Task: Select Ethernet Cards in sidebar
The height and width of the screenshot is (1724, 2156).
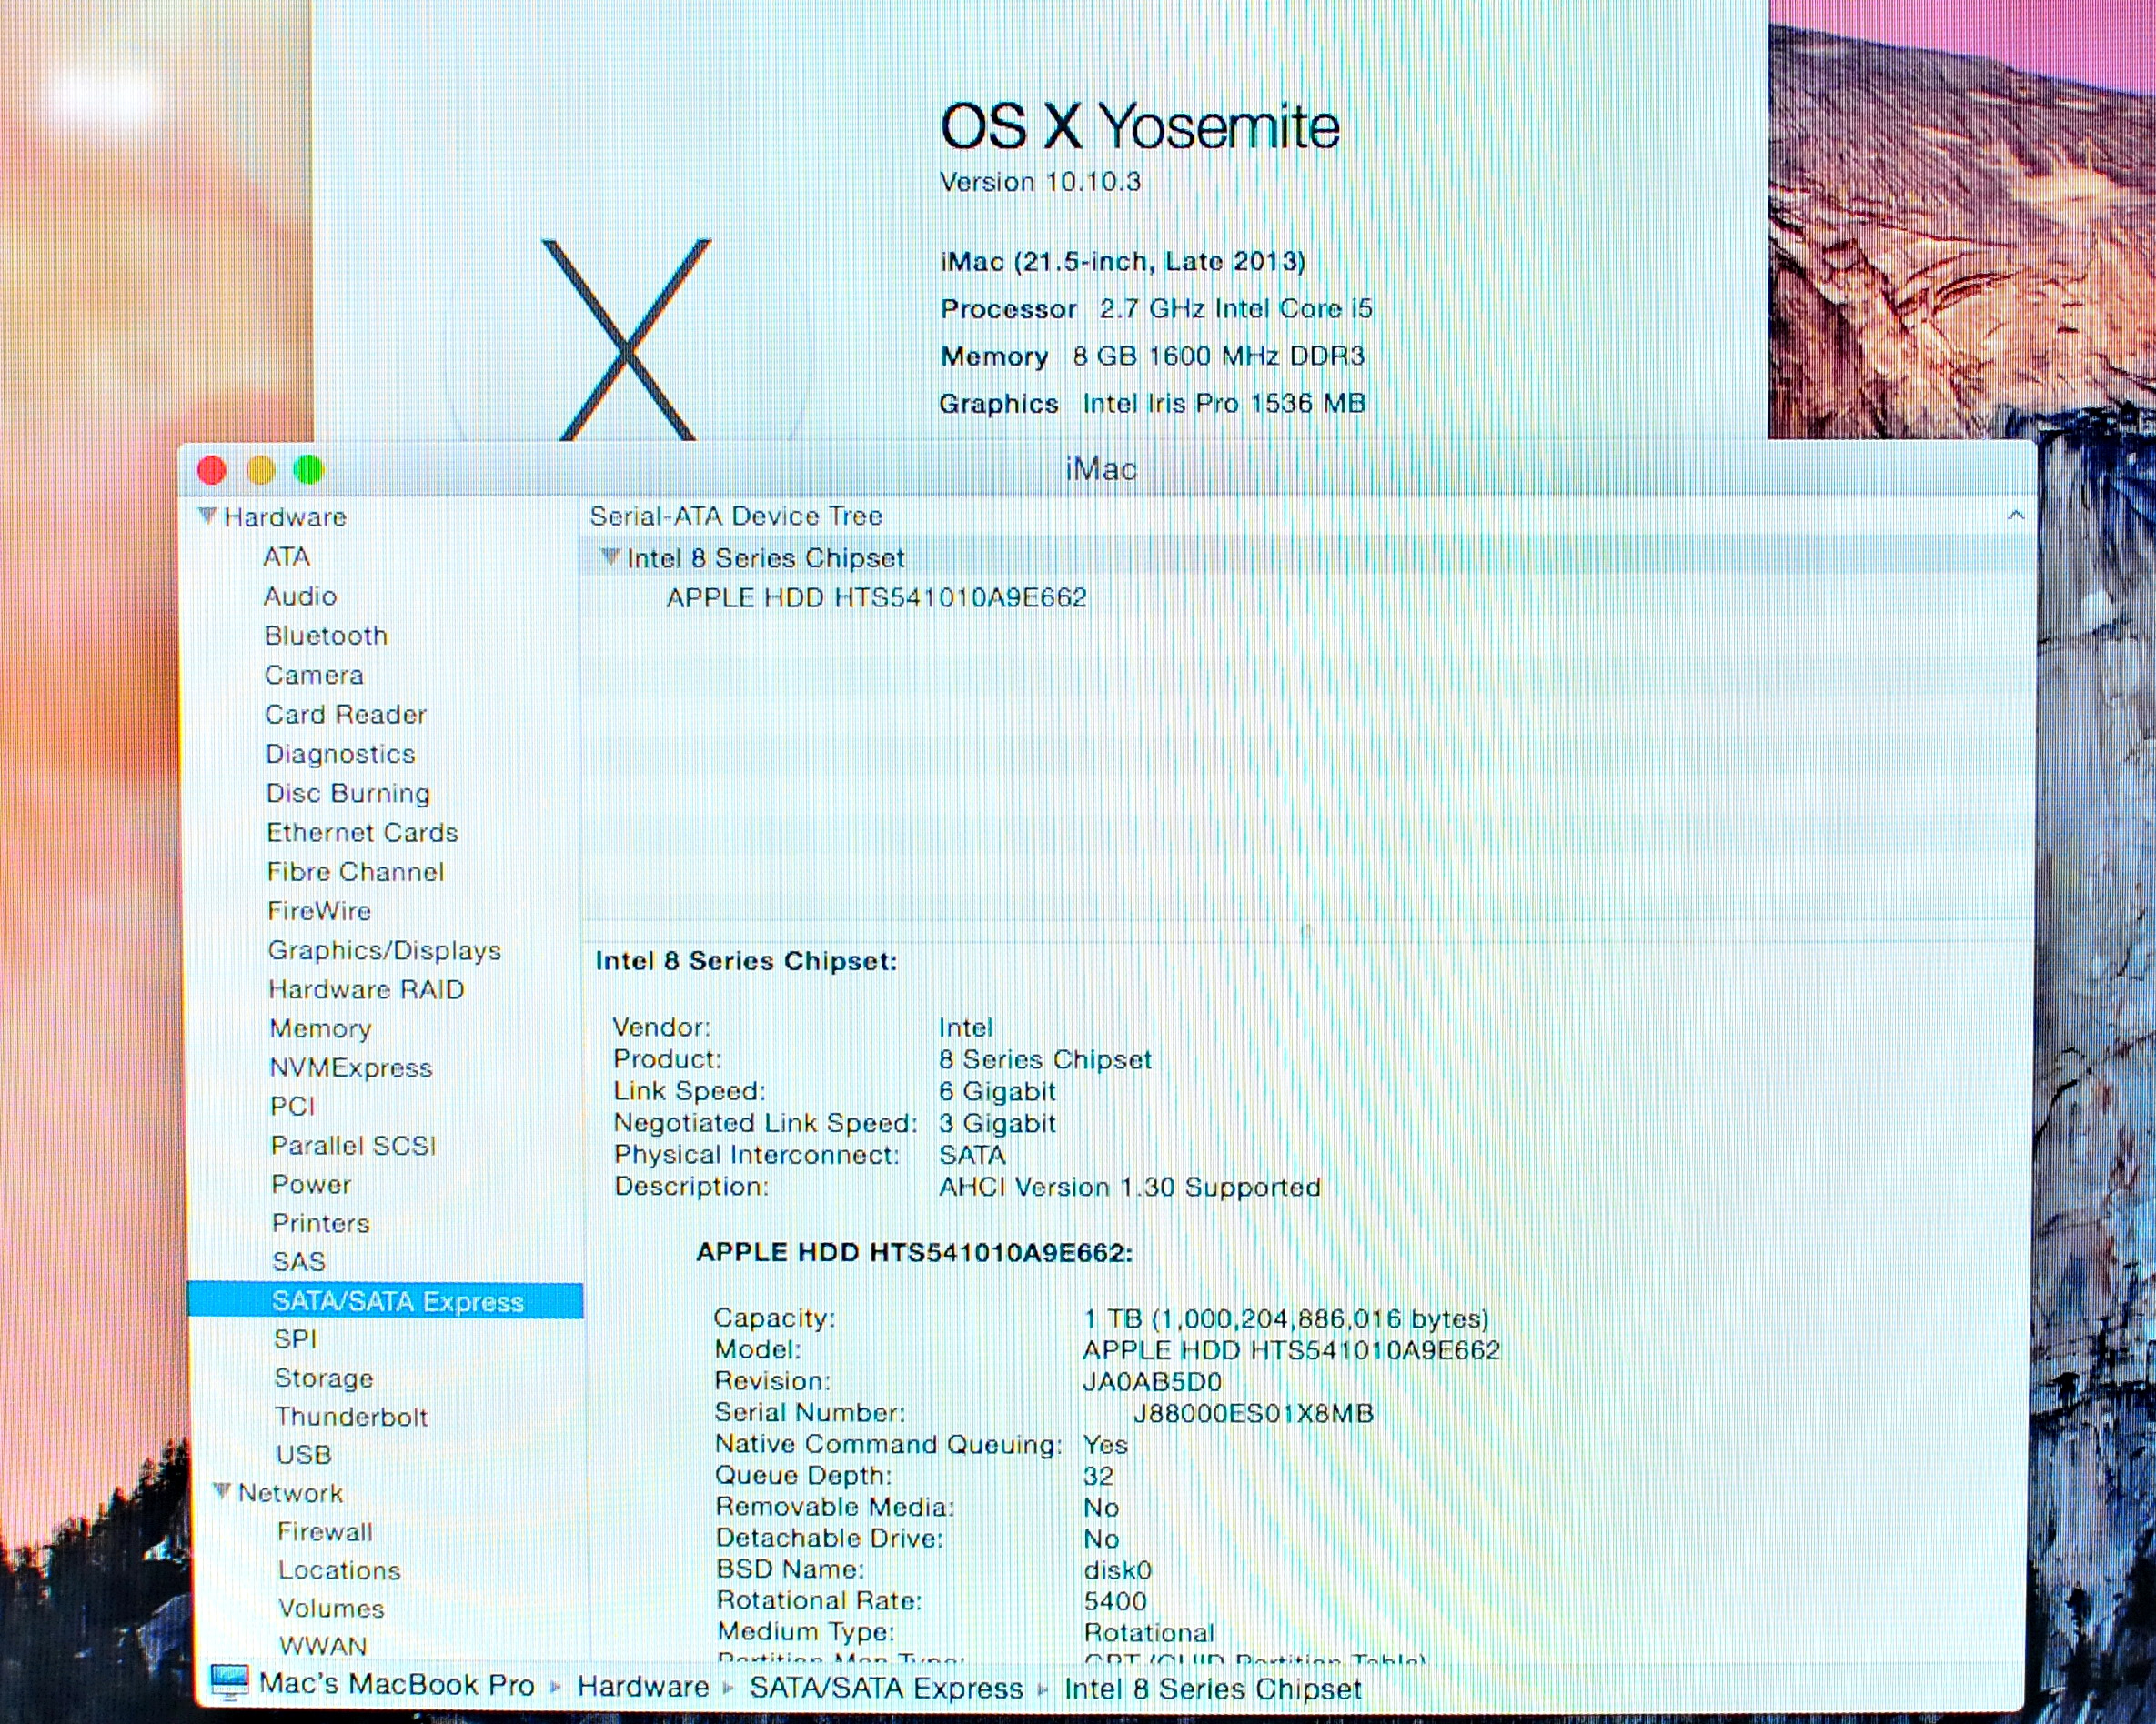Action: [x=362, y=833]
